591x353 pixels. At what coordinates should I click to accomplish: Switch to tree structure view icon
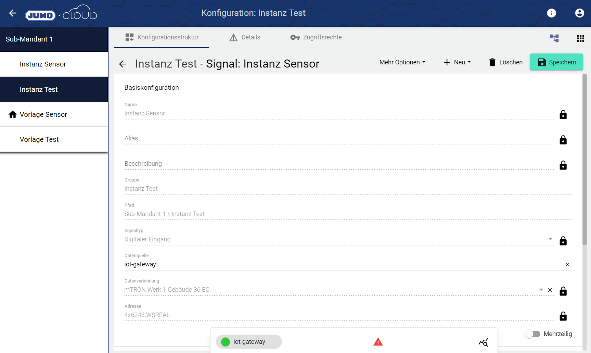(x=554, y=38)
